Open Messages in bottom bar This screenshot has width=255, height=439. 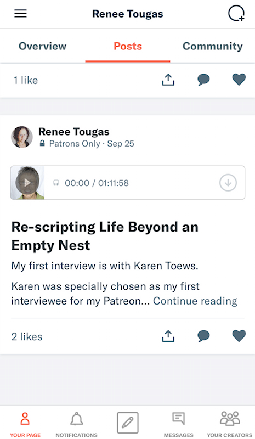click(179, 424)
